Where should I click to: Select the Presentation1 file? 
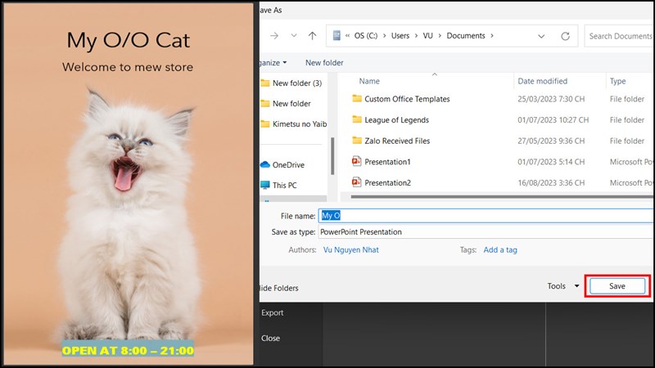click(387, 161)
